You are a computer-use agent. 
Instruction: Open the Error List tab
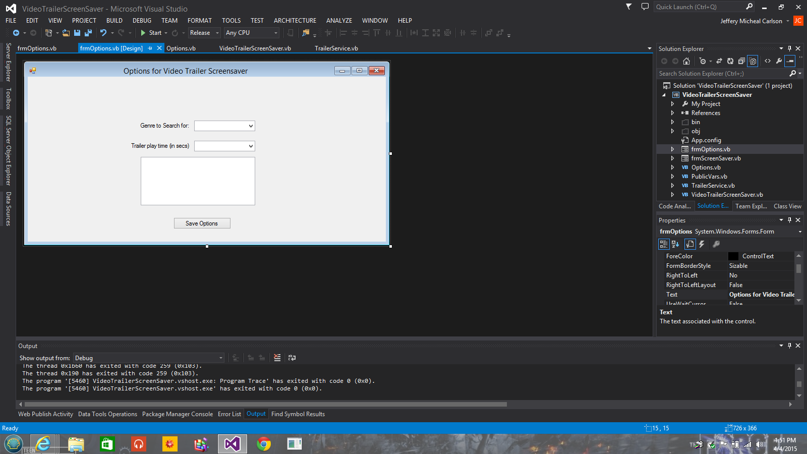click(229, 414)
